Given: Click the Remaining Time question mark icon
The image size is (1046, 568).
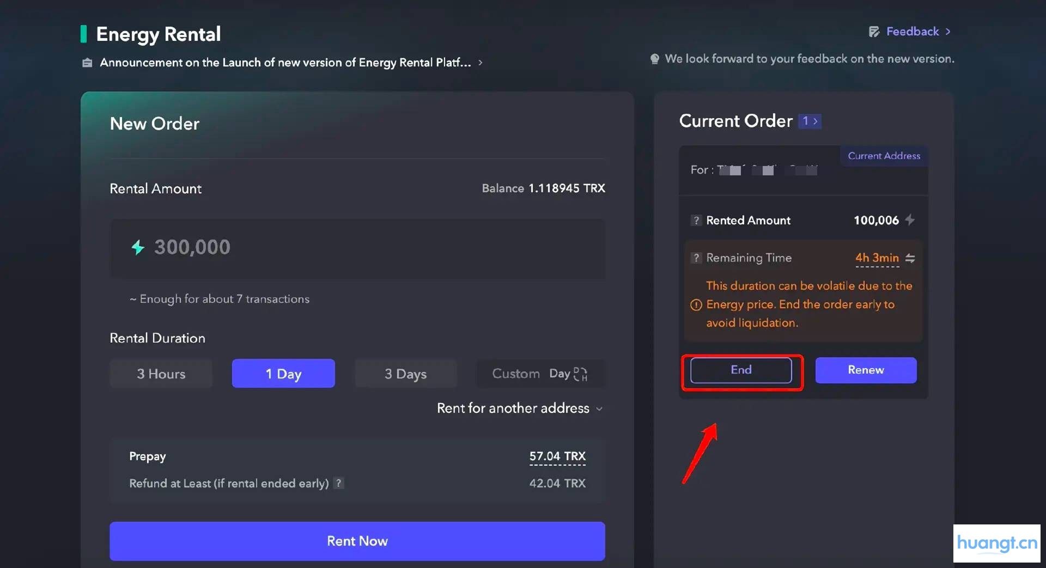Looking at the screenshot, I should tap(696, 258).
